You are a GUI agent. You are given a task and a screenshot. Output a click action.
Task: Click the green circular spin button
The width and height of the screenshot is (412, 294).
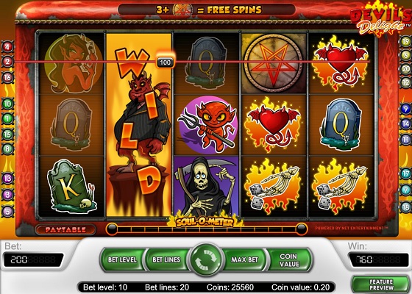coord(206,259)
